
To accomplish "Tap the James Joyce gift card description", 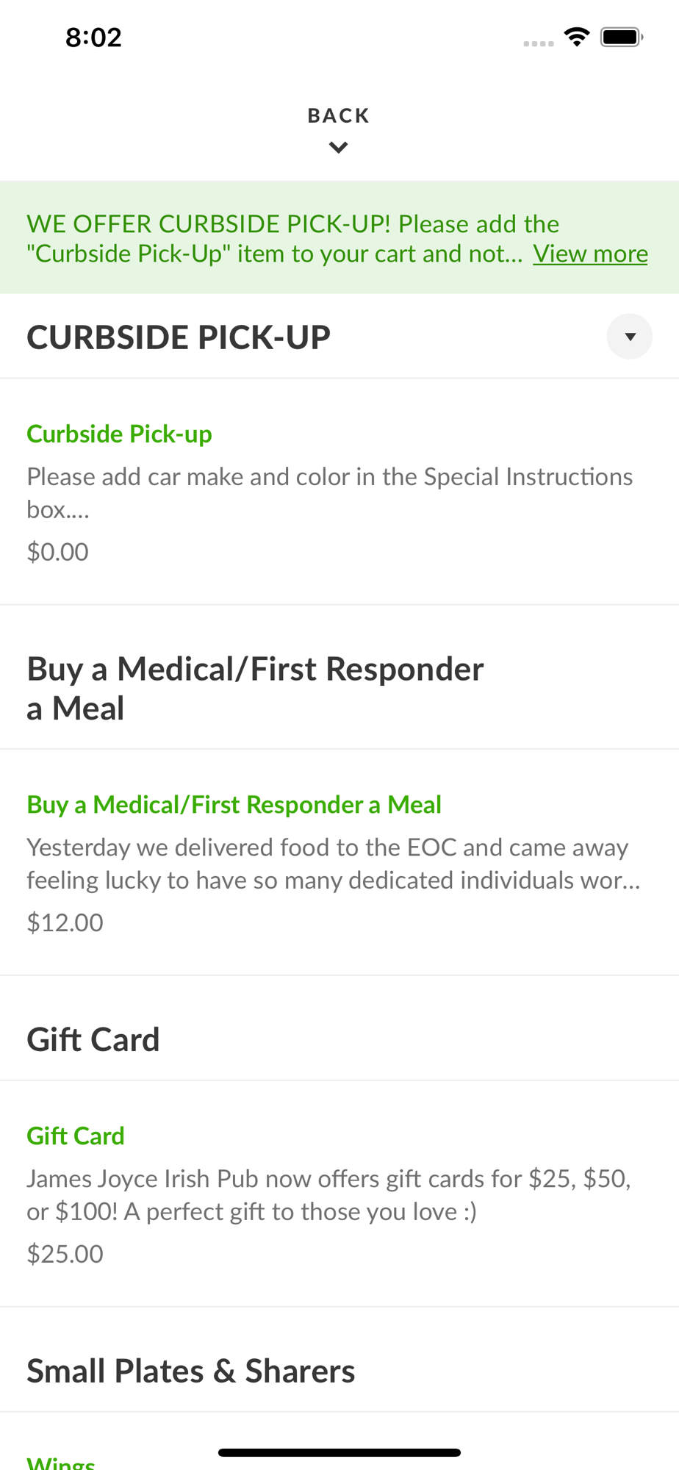I will (328, 1195).
